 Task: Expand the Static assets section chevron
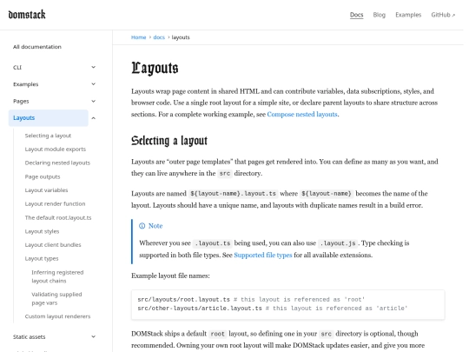tap(93, 336)
